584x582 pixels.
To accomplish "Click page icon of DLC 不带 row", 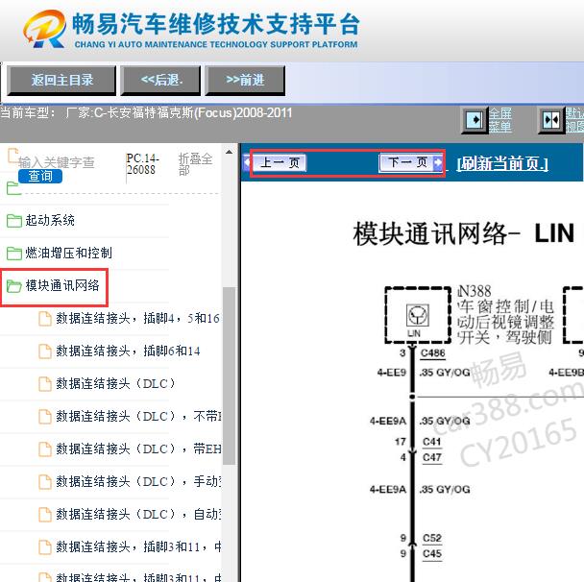I will point(45,417).
